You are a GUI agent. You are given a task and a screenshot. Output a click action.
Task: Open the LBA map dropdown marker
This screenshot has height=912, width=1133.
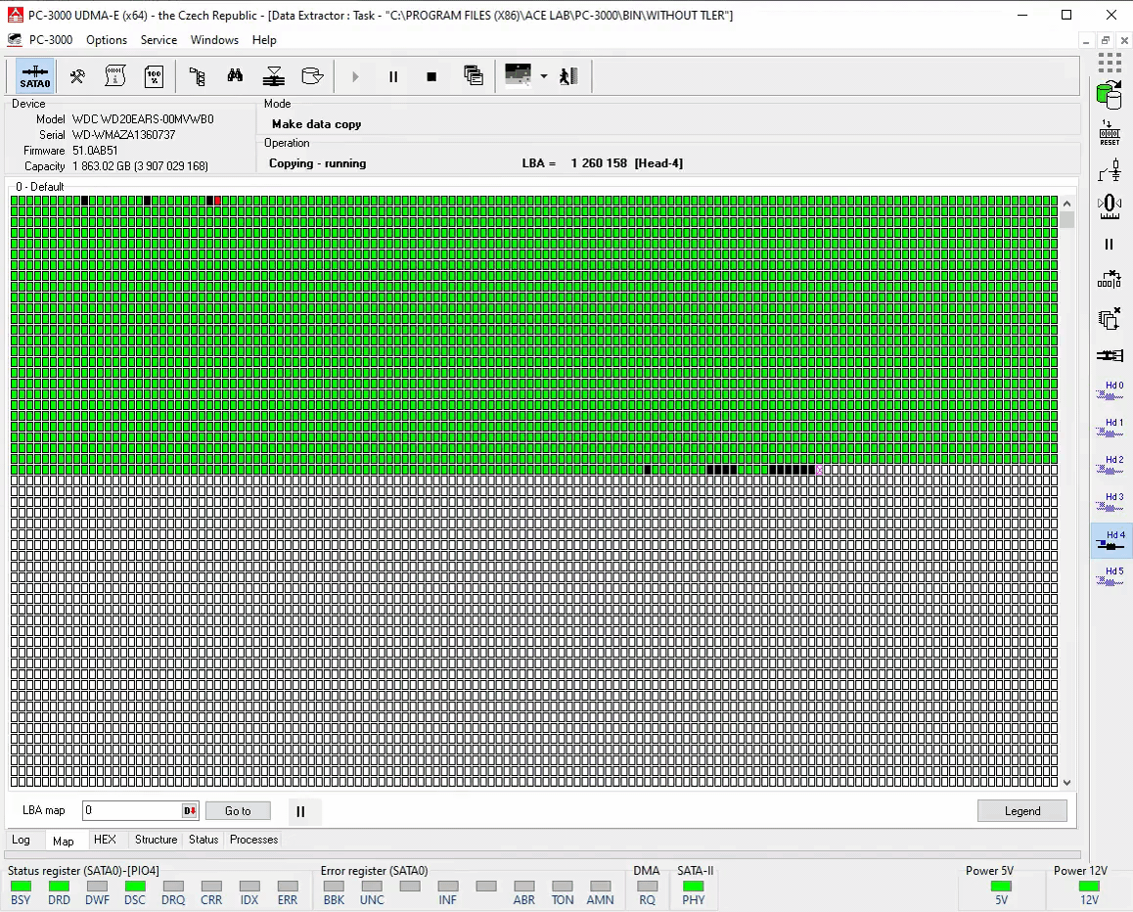190,811
